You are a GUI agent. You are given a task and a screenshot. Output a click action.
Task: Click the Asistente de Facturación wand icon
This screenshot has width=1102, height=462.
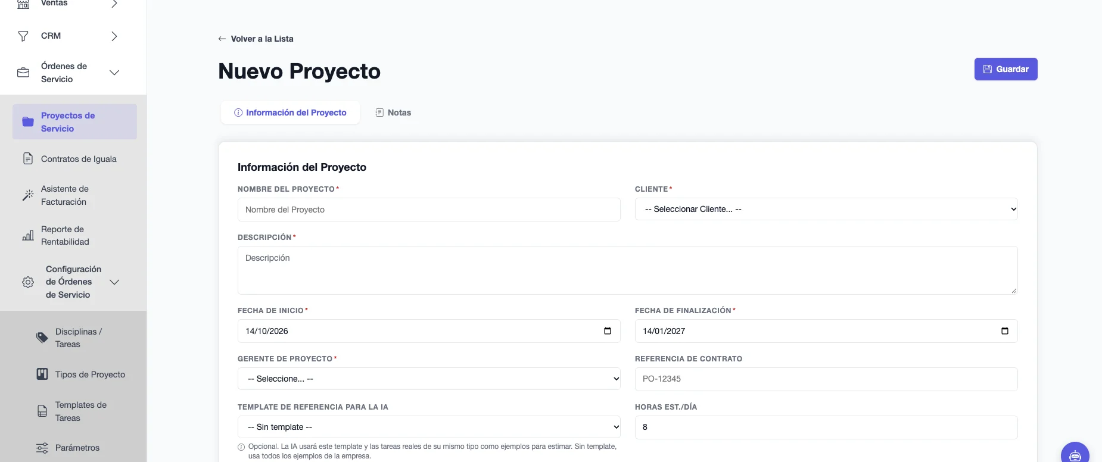coord(28,195)
